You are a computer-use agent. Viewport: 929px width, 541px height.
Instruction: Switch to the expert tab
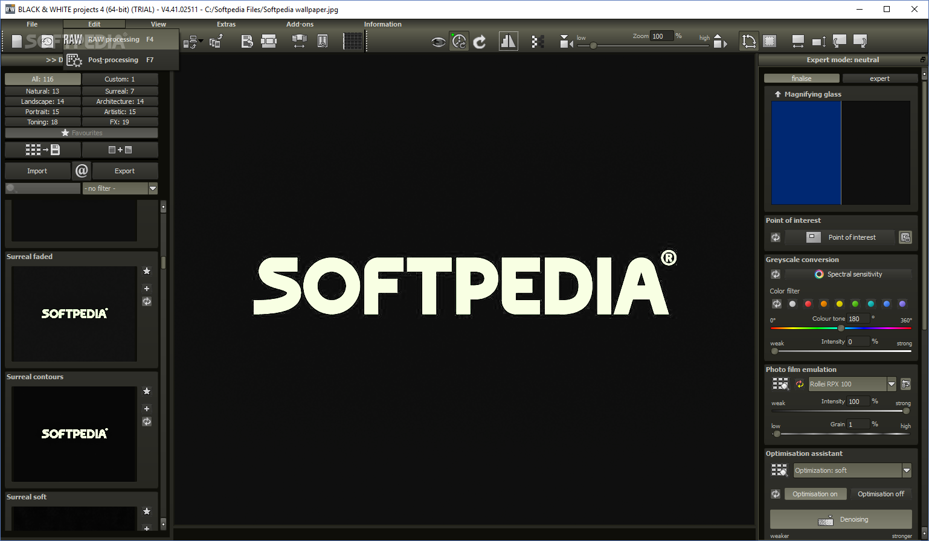(879, 78)
